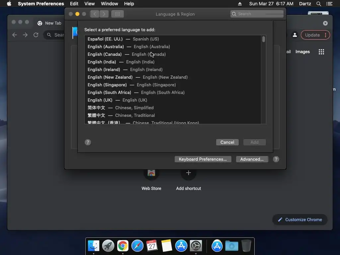Click Chrome forward arrow

point(25,35)
